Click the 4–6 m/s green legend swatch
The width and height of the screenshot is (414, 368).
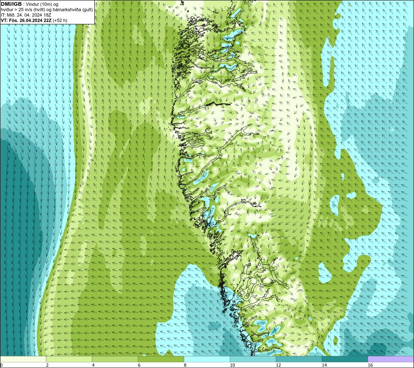pyautogui.click(x=115, y=359)
